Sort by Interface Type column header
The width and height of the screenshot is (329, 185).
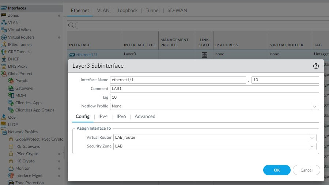tap(140, 45)
